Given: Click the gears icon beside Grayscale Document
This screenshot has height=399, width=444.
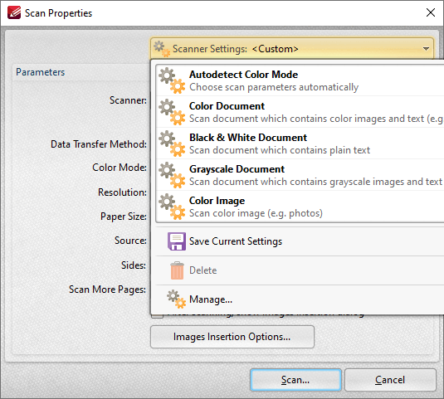Looking at the screenshot, I should click(172, 175).
